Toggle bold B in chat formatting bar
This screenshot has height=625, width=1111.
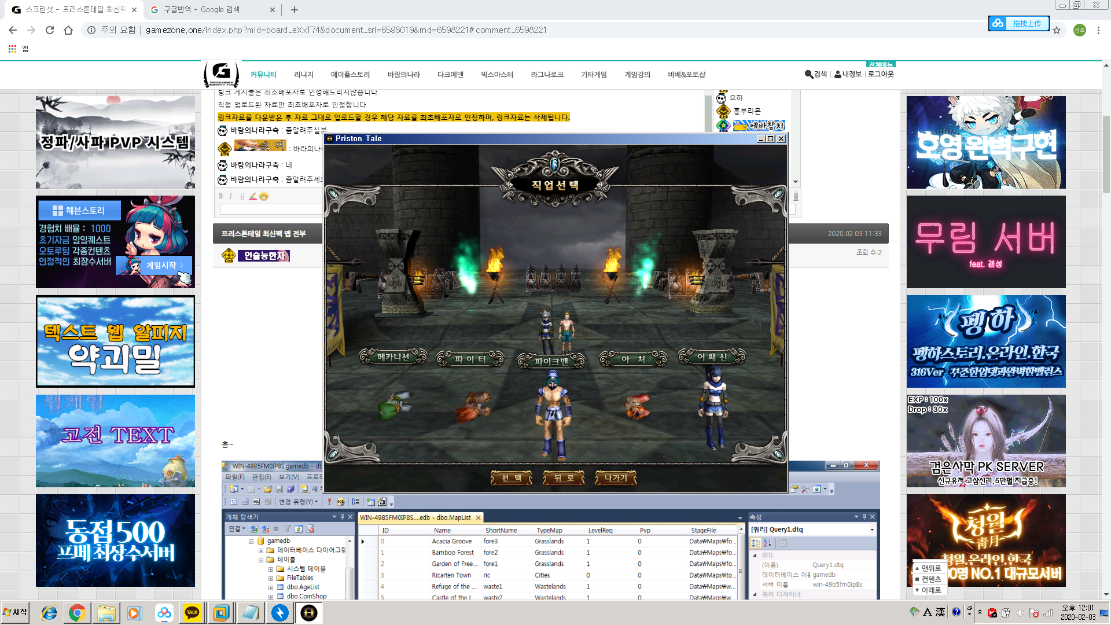(221, 196)
